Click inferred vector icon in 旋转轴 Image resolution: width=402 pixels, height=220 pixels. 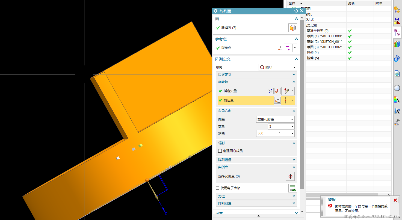286,91
